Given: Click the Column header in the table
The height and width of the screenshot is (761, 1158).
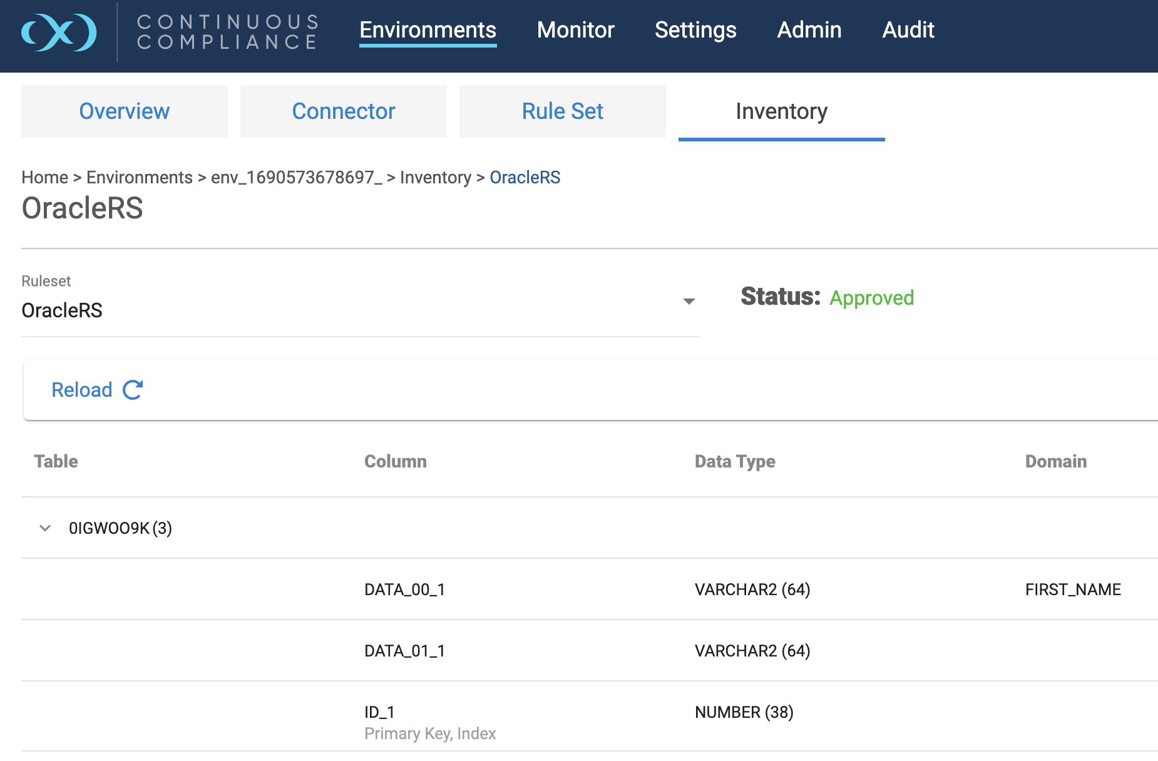Looking at the screenshot, I should coord(395,462).
